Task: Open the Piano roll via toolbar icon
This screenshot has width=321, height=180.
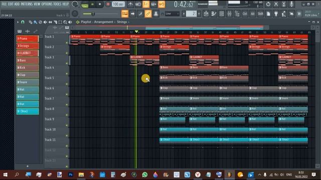Action: [214, 13]
